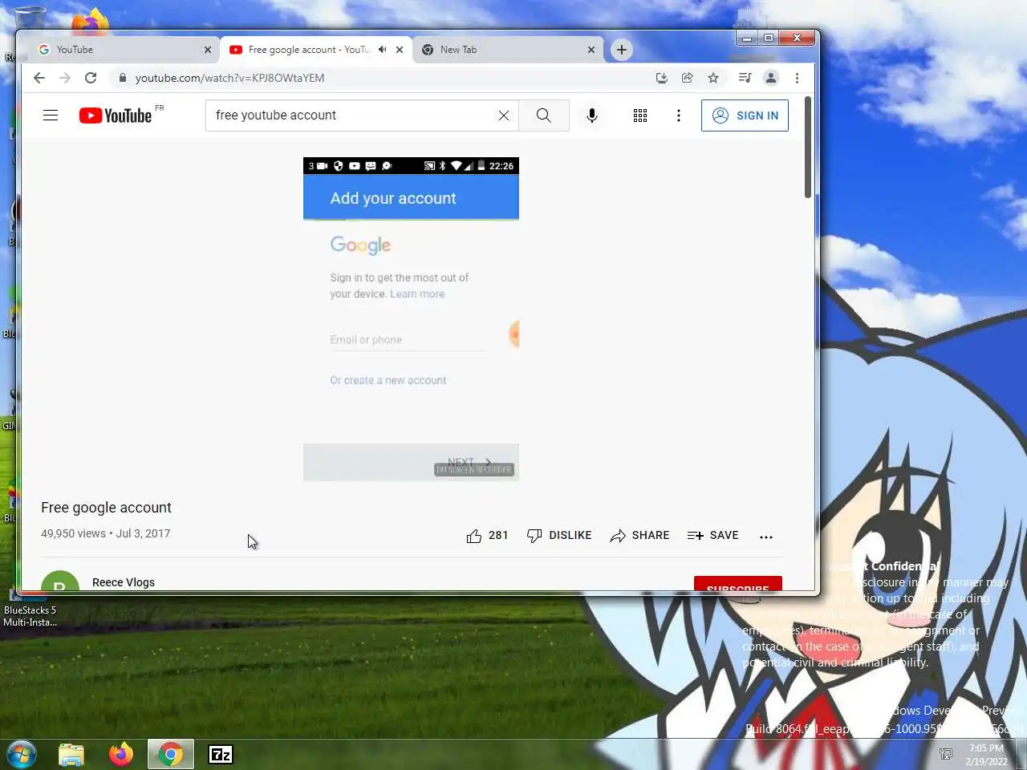Open the Chrome profile icon
Image resolution: width=1027 pixels, height=770 pixels.
coord(771,78)
